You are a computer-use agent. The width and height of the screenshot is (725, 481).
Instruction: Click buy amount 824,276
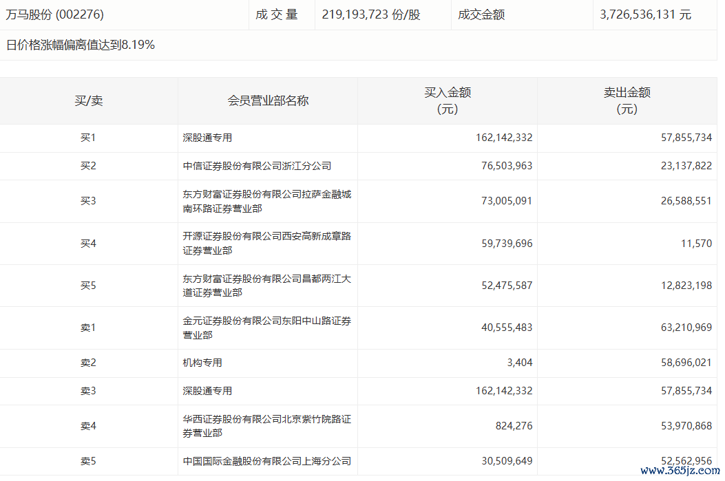click(x=514, y=426)
